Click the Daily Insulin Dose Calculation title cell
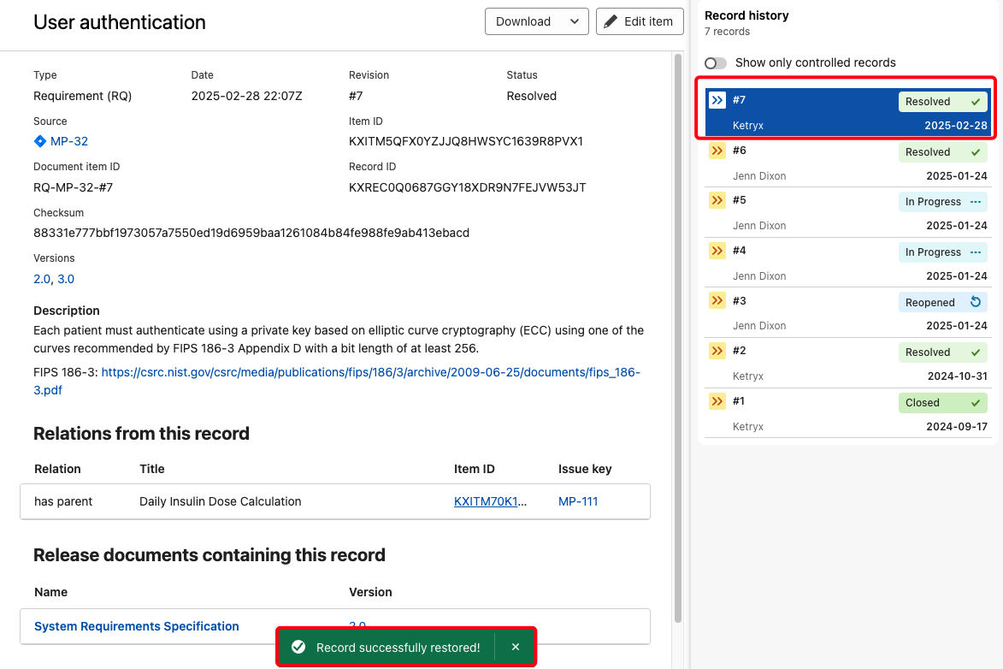 (x=220, y=501)
